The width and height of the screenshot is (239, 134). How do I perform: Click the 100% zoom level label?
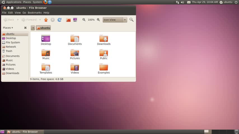[91, 20]
